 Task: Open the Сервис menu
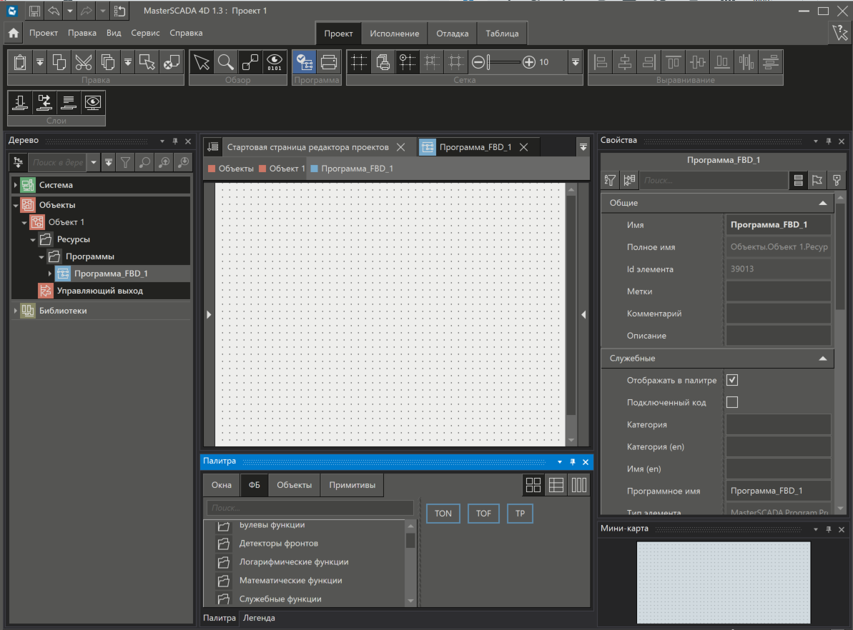tap(145, 33)
